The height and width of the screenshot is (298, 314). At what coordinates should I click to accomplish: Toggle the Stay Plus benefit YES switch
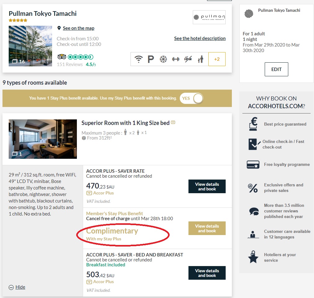point(192,98)
